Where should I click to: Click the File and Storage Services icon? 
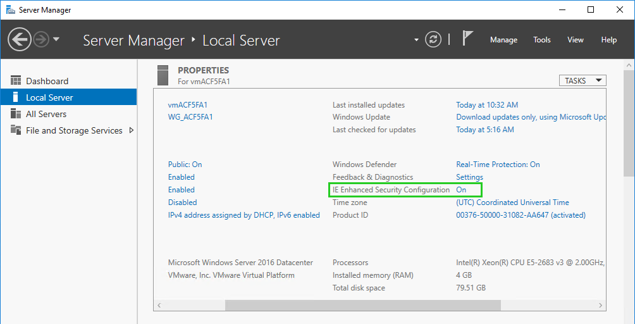(x=16, y=130)
